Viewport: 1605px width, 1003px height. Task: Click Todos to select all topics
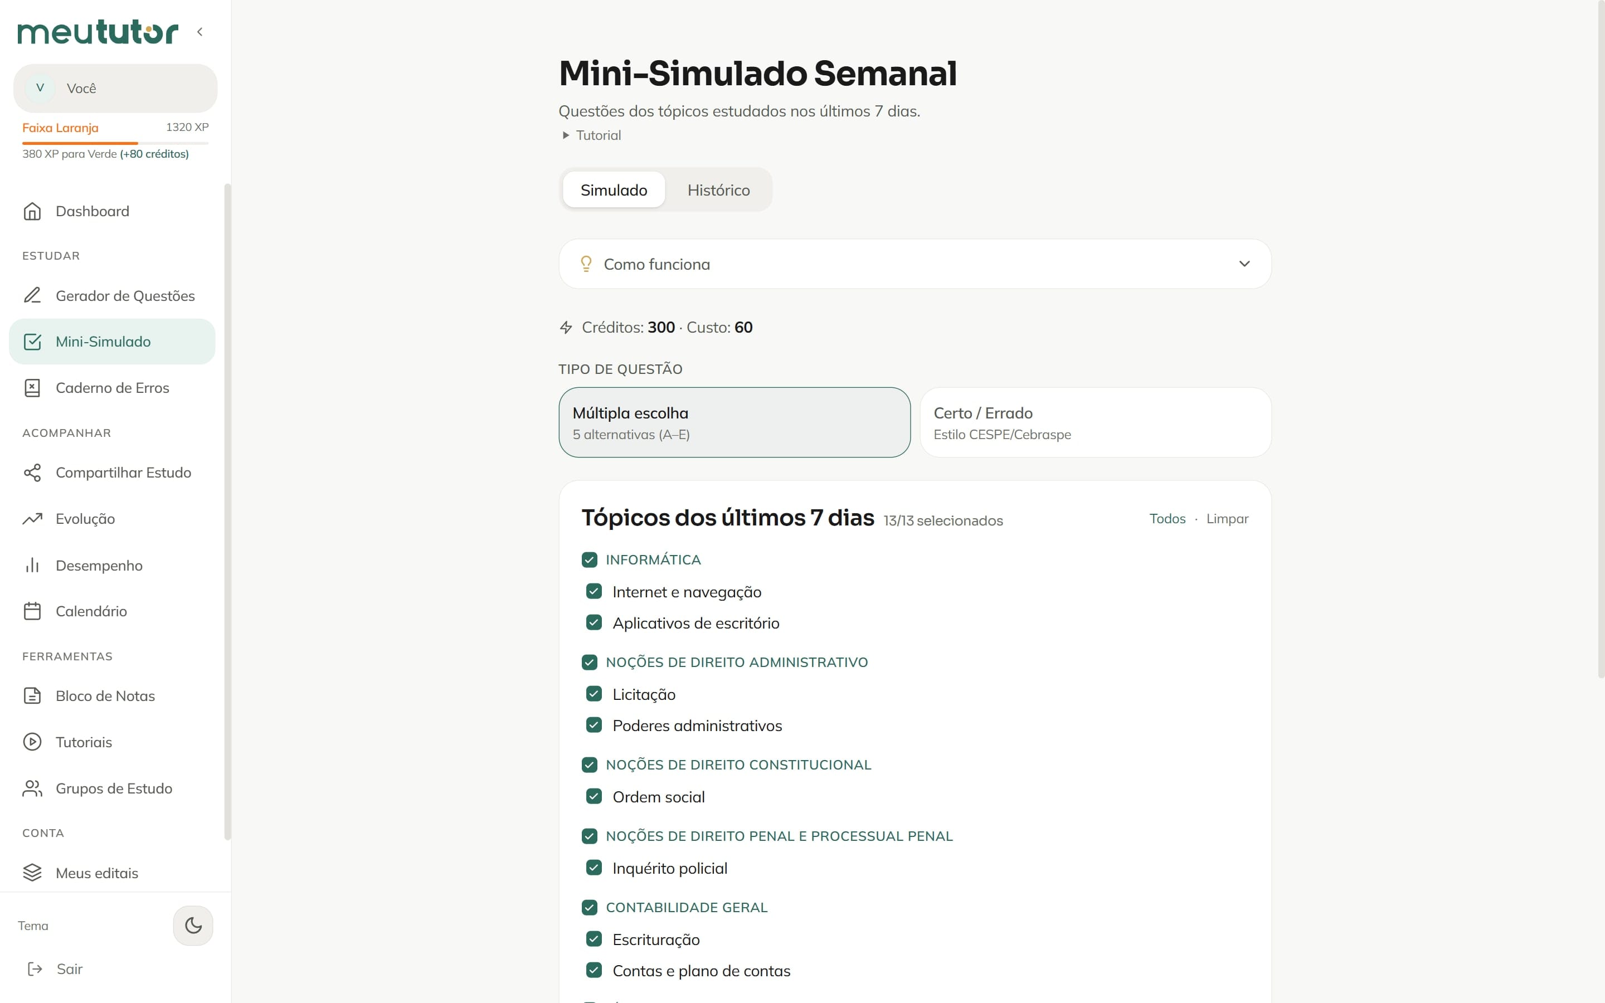coord(1168,519)
